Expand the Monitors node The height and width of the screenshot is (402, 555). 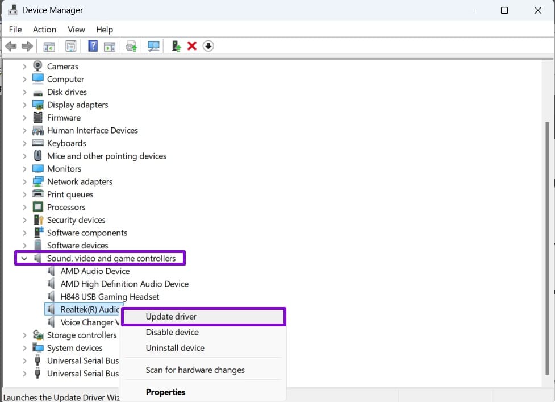[x=24, y=169]
